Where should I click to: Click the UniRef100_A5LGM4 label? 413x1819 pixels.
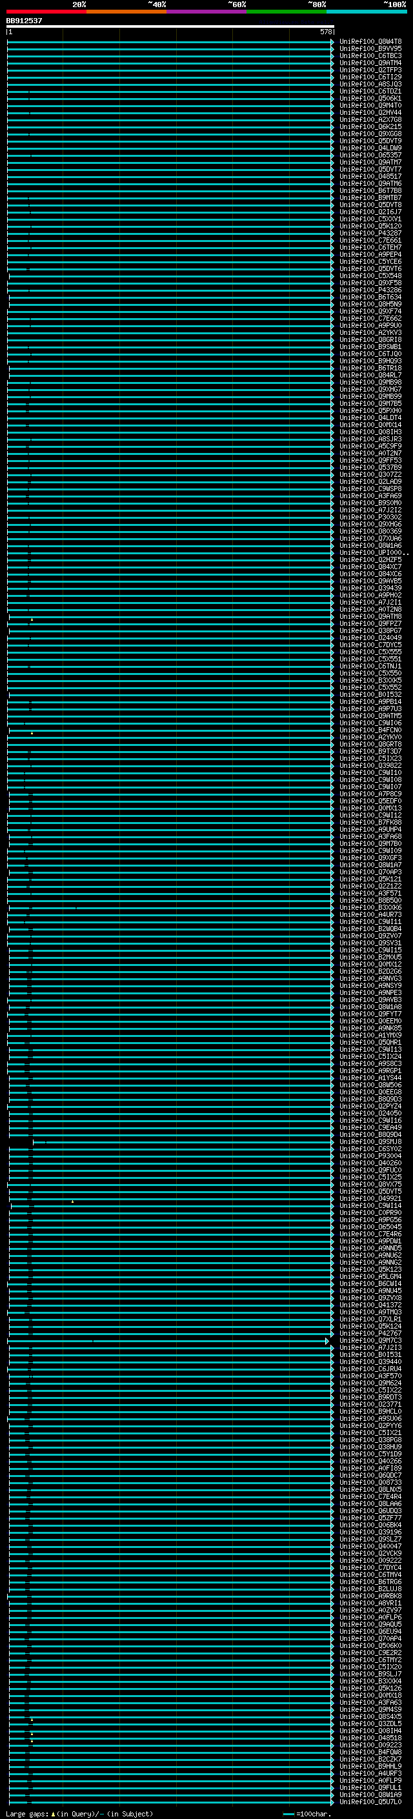pyautogui.click(x=370, y=1277)
